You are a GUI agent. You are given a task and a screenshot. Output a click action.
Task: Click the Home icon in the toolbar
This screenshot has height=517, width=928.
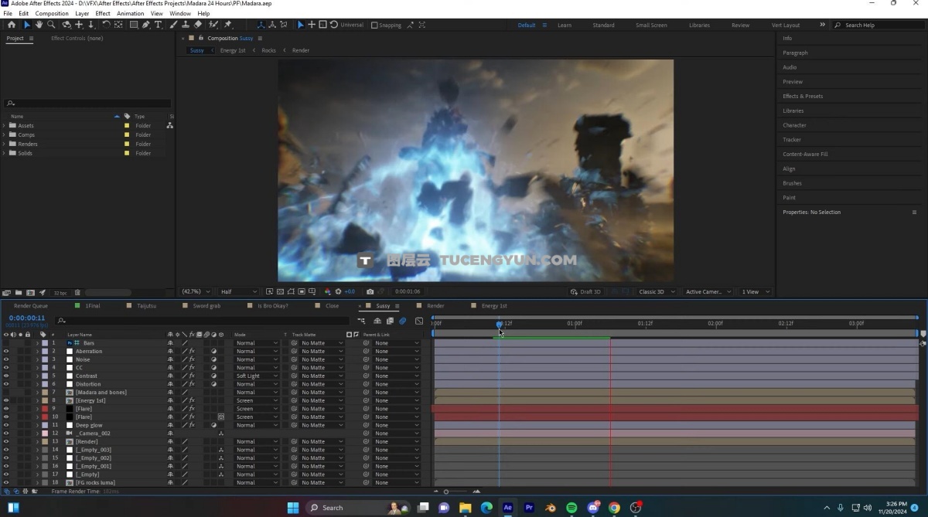coord(12,25)
